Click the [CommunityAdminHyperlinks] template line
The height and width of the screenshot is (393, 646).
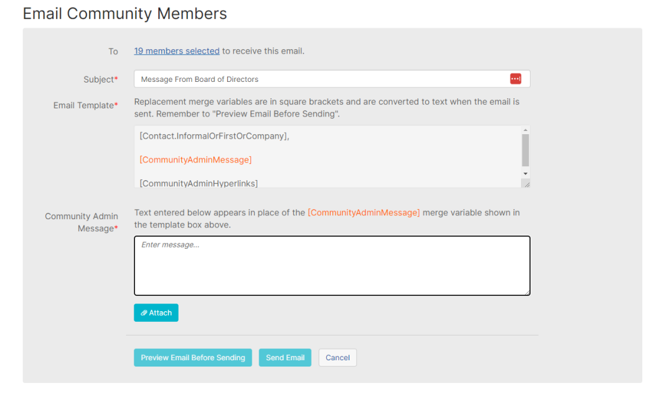click(x=199, y=183)
